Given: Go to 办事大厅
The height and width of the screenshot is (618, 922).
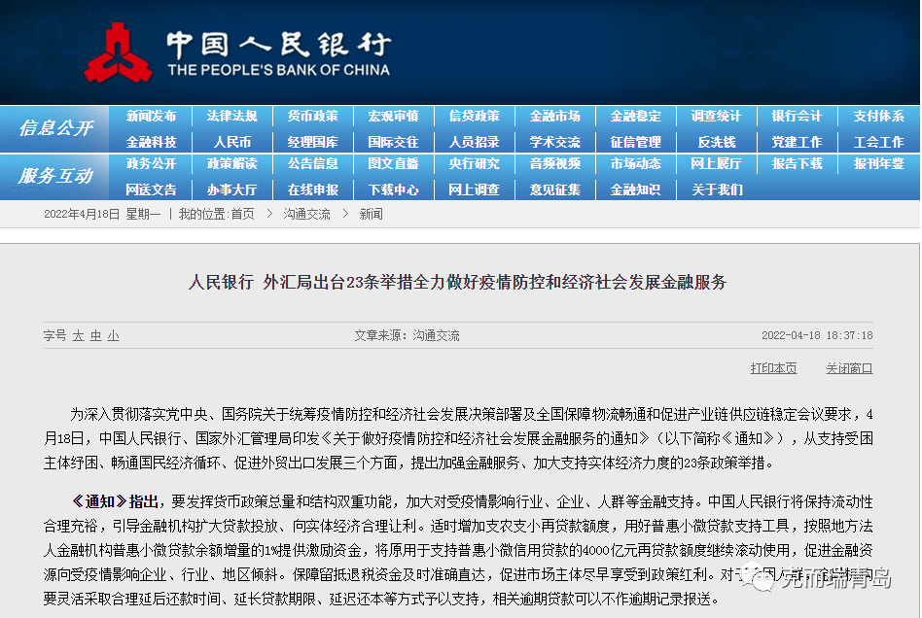Looking at the screenshot, I should click(231, 189).
